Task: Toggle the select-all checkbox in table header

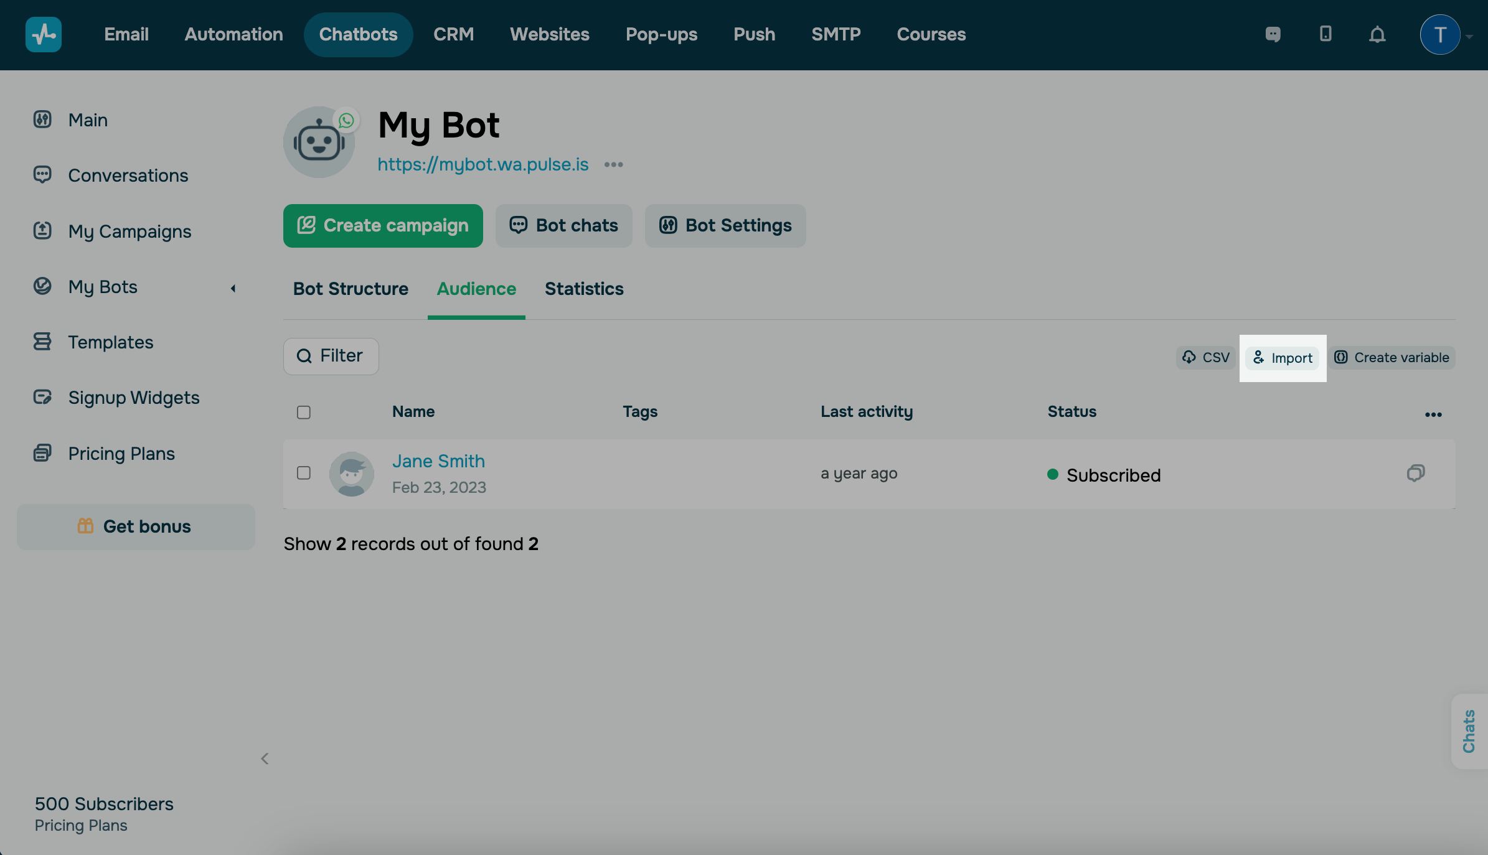Action: click(304, 412)
